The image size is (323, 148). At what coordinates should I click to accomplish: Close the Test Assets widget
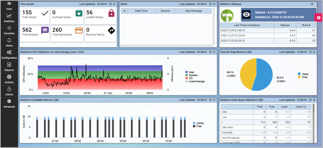coord(114,4)
